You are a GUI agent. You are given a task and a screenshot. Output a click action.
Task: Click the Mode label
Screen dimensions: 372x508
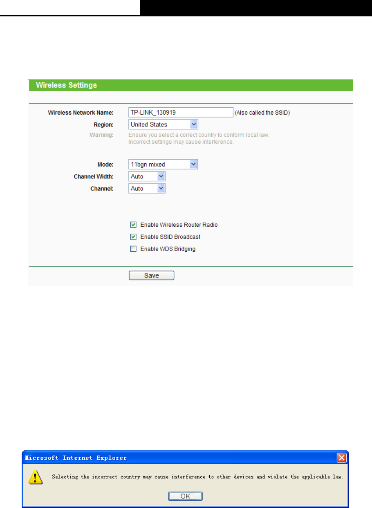tap(105, 165)
